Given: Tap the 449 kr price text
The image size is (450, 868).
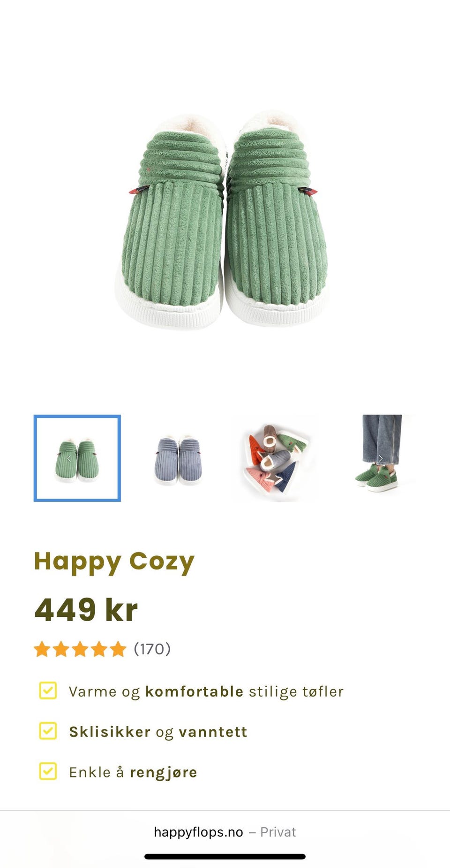Looking at the screenshot, I should (86, 610).
